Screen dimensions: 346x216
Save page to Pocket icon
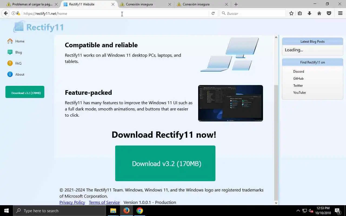pos(329,13)
